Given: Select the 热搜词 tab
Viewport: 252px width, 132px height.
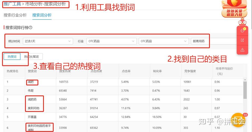Looking at the screenshot, I should coord(12,56).
